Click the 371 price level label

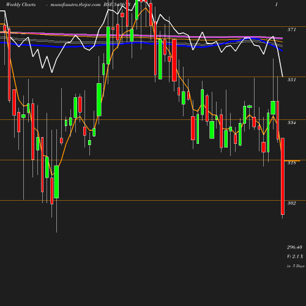[291, 29]
